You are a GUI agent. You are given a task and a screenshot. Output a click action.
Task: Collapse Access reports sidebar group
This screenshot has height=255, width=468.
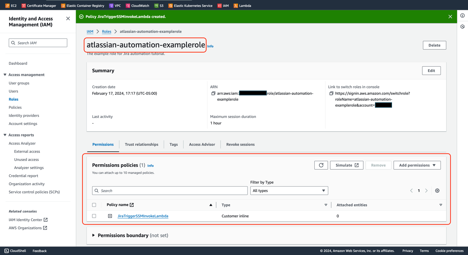[5, 135]
